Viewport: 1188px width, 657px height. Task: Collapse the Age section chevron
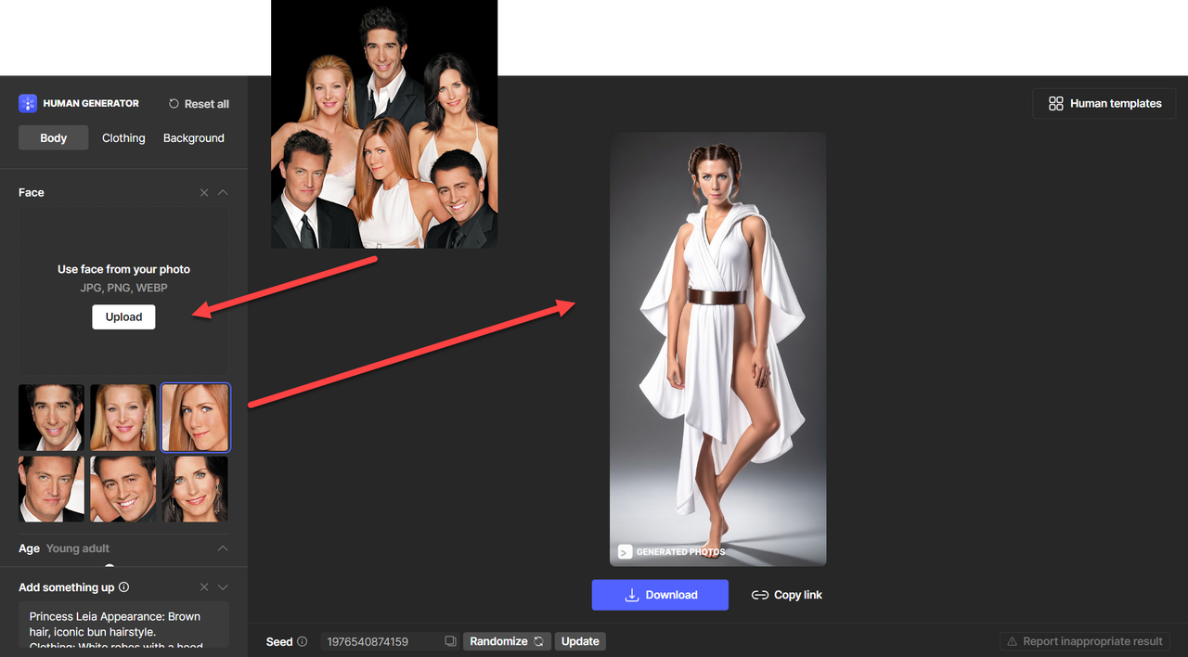click(223, 548)
